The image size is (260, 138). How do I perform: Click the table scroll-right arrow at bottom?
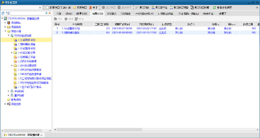pyautogui.click(x=258, y=129)
